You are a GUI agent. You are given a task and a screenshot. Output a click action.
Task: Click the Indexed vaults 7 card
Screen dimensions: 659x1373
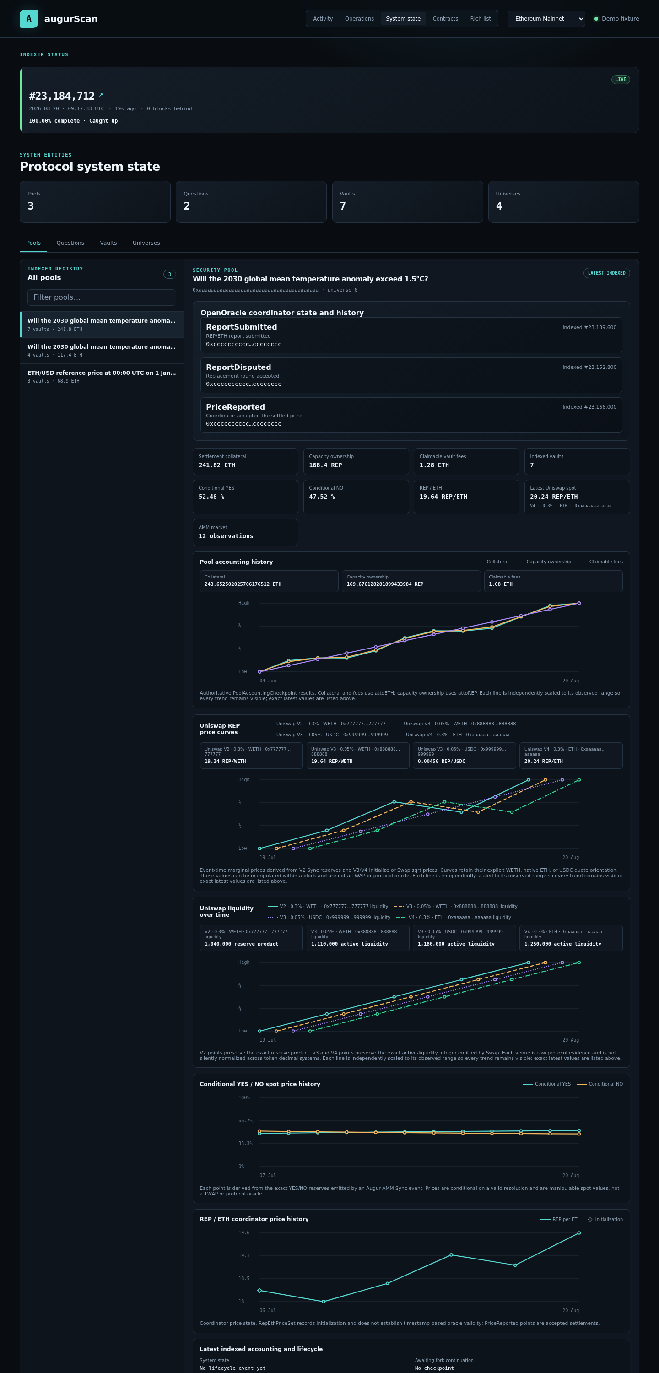pyautogui.click(x=577, y=462)
